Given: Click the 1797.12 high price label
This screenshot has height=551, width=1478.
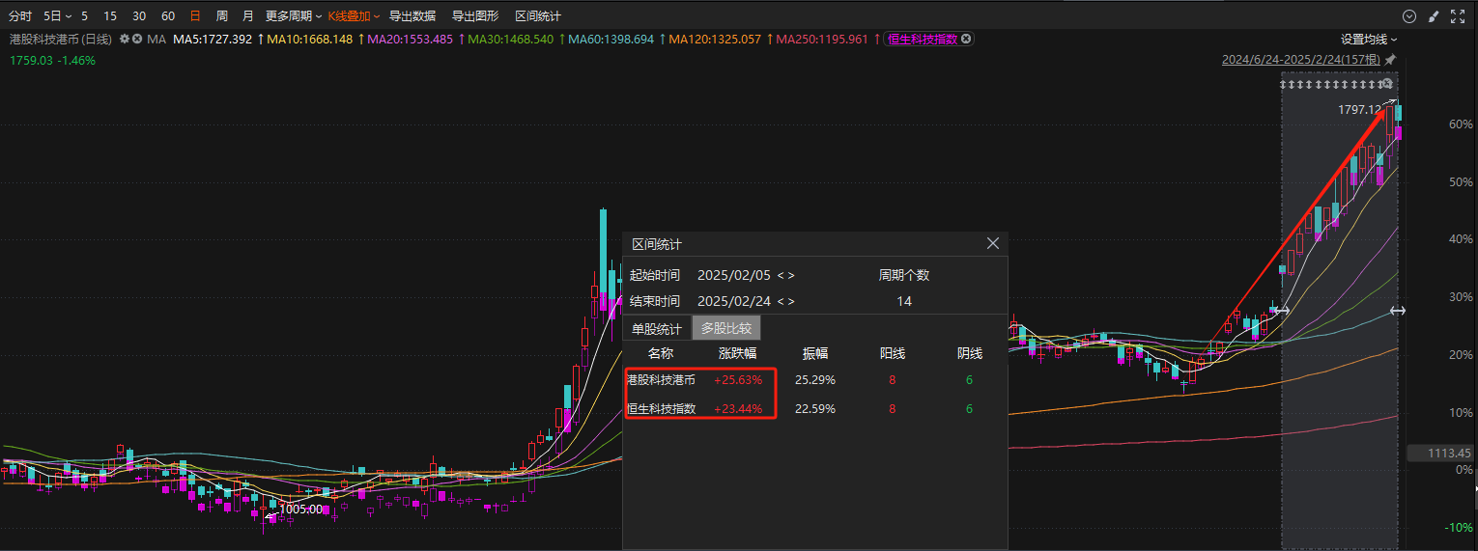Looking at the screenshot, I should pos(1359,110).
